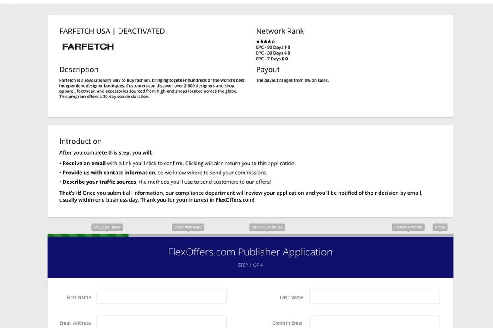
Task: Select the first star in Network Rank
Action: [x=258, y=41]
